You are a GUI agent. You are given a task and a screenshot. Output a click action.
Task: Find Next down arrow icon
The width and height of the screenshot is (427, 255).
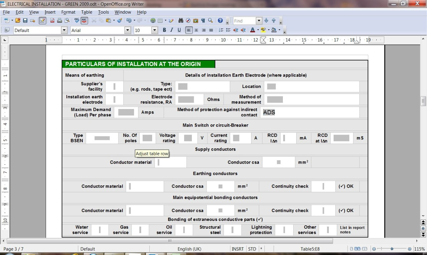pyautogui.click(x=266, y=21)
